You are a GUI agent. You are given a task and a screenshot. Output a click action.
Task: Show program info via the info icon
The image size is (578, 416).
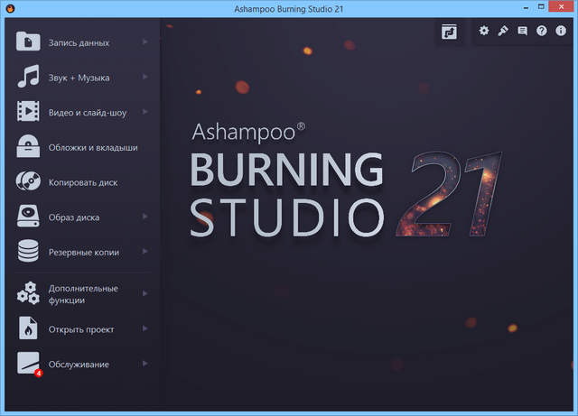tap(561, 31)
